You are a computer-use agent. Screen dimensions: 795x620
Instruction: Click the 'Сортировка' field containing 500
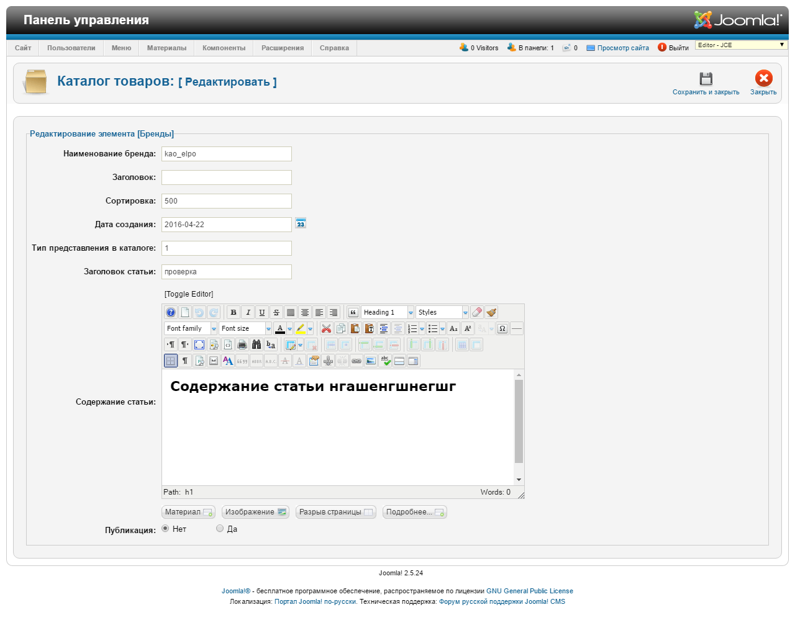pos(227,201)
